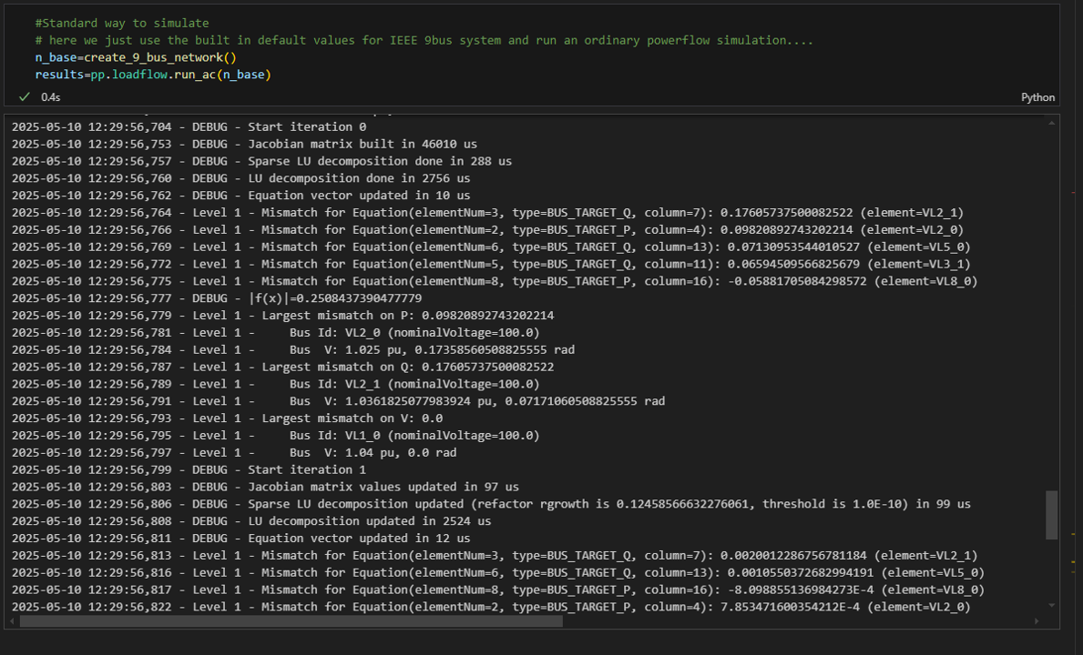The width and height of the screenshot is (1083, 655).
Task: Click the 'Start iteration 0' log line
Action: click(306, 126)
